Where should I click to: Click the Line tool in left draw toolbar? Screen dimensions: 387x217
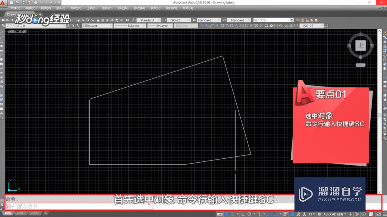click(x=2, y=33)
